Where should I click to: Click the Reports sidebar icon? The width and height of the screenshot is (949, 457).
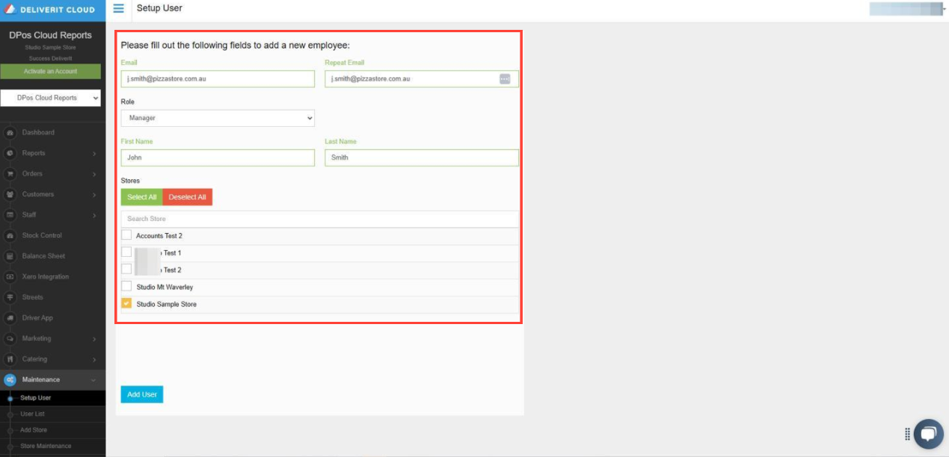pos(10,153)
